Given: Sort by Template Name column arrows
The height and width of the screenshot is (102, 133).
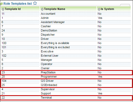Looking at the screenshot, I should coord(42,9).
